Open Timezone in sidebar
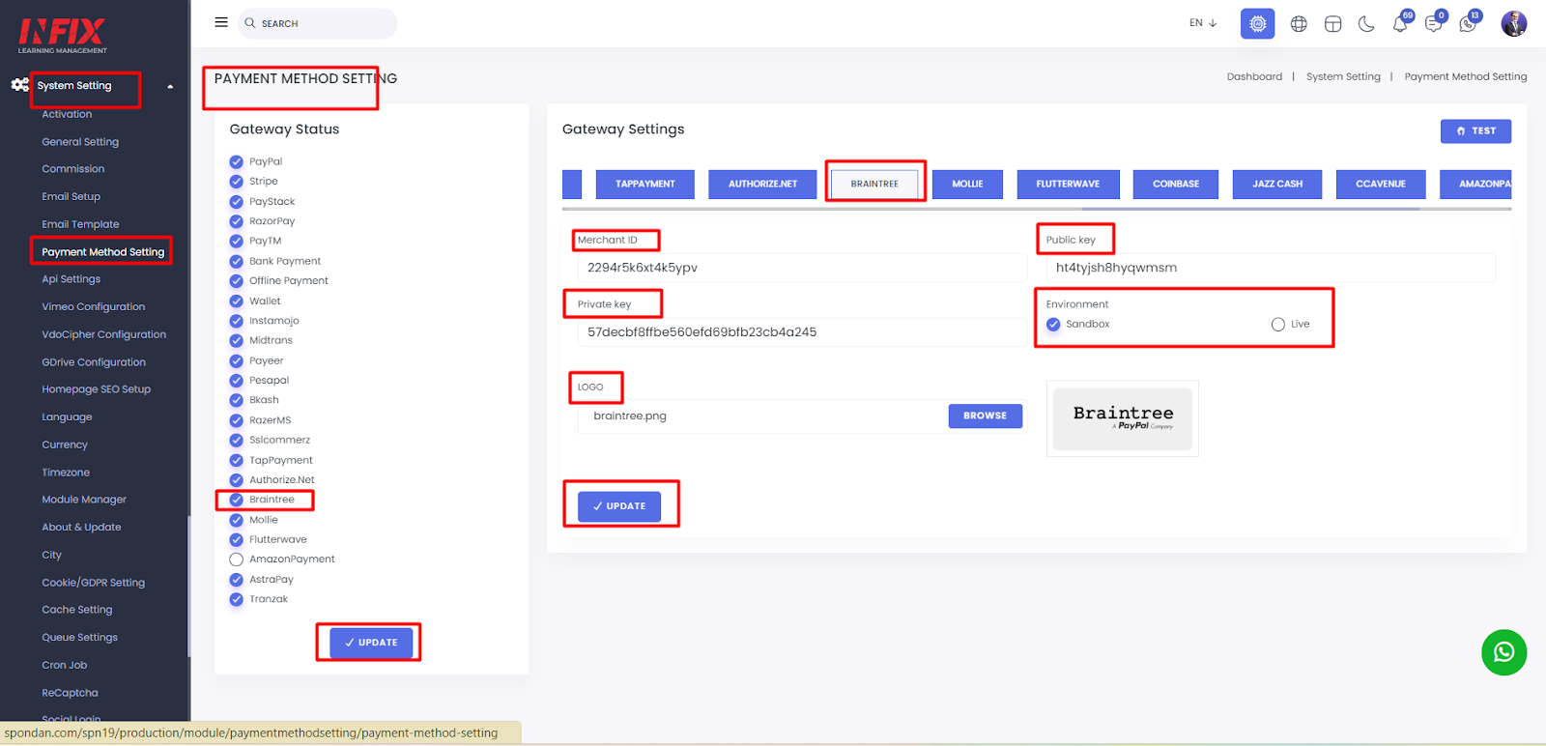 [x=66, y=473]
